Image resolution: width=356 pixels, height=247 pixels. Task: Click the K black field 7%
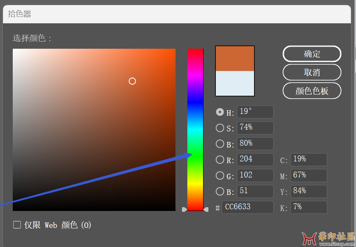[308, 207]
